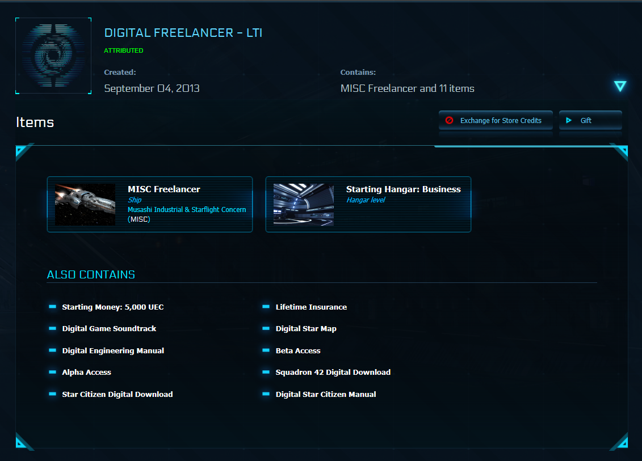This screenshot has width=642, height=461.
Task: Collapse pledge details with the triangle arrow
Action: point(620,86)
